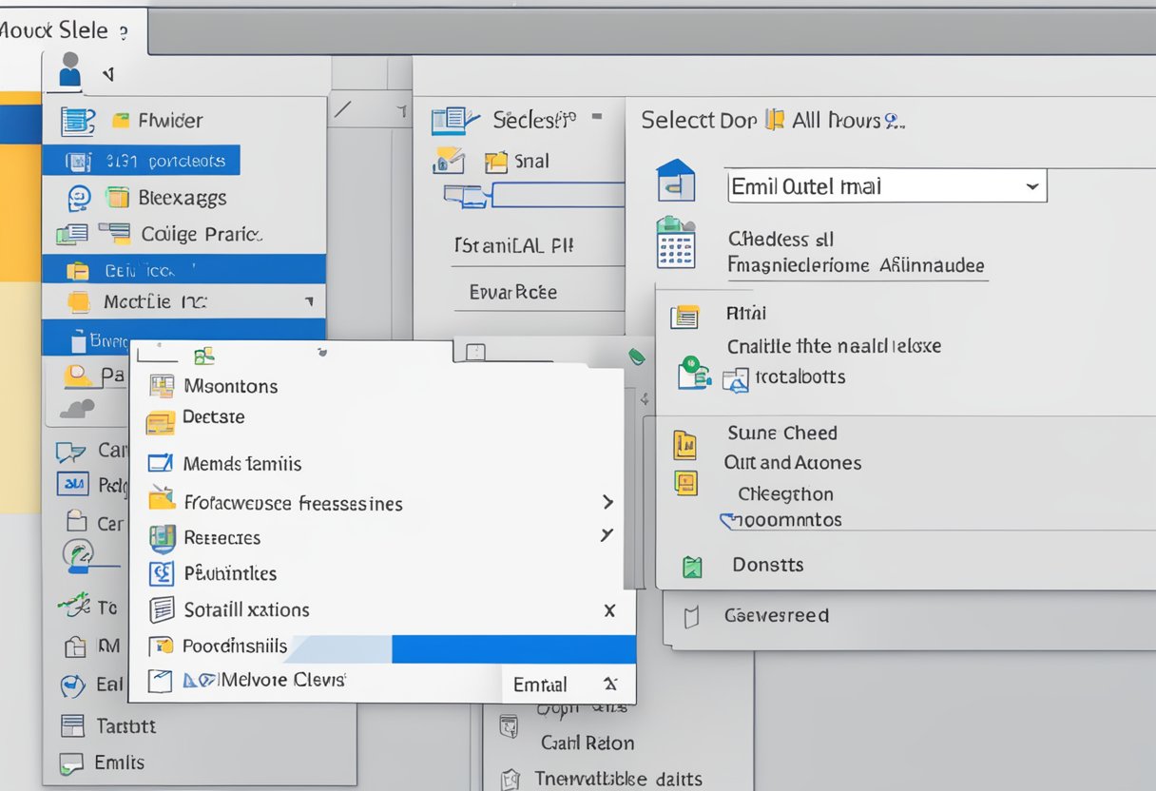Expand the Mactile Inz dropdown arrow
The image size is (1156, 791).
(308, 302)
